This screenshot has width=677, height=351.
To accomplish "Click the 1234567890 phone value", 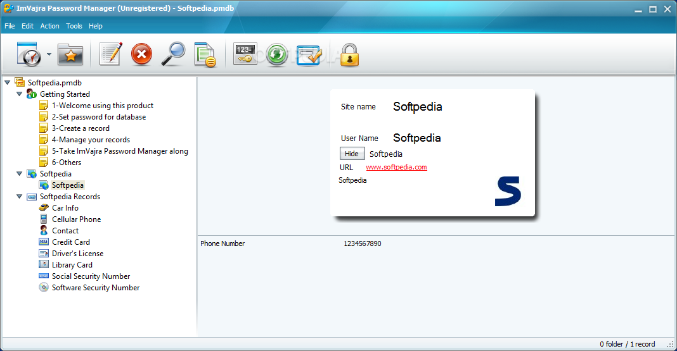I will pyautogui.click(x=362, y=243).
